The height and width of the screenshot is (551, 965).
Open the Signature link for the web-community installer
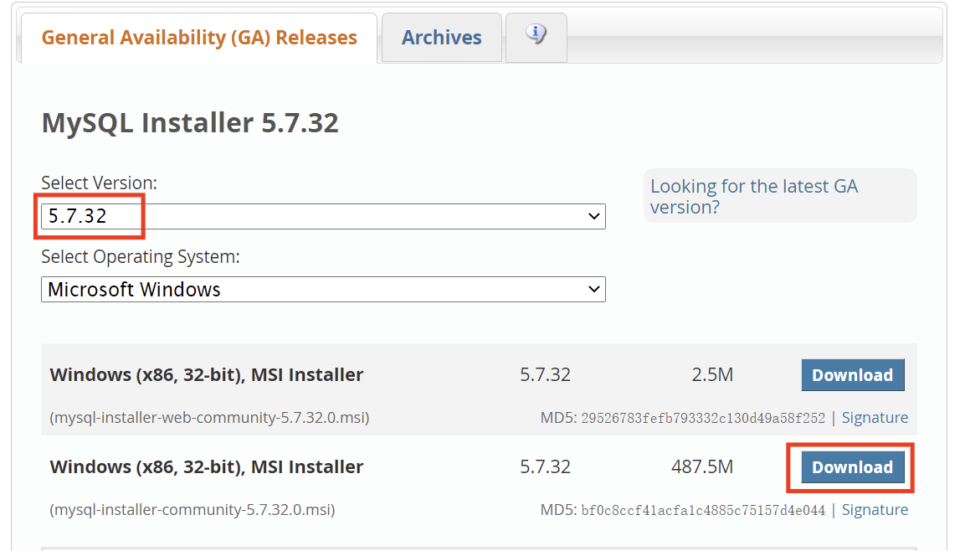(875, 417)
